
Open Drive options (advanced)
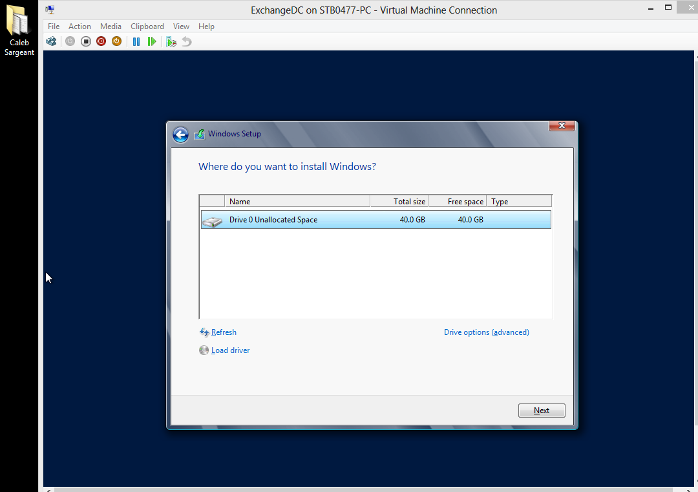pos(487,332)
